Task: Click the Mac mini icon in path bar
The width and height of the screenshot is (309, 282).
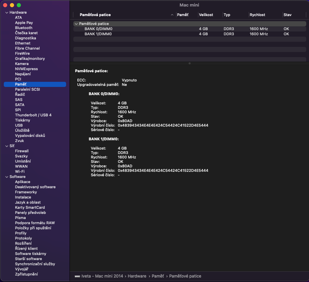Action: 77,276
